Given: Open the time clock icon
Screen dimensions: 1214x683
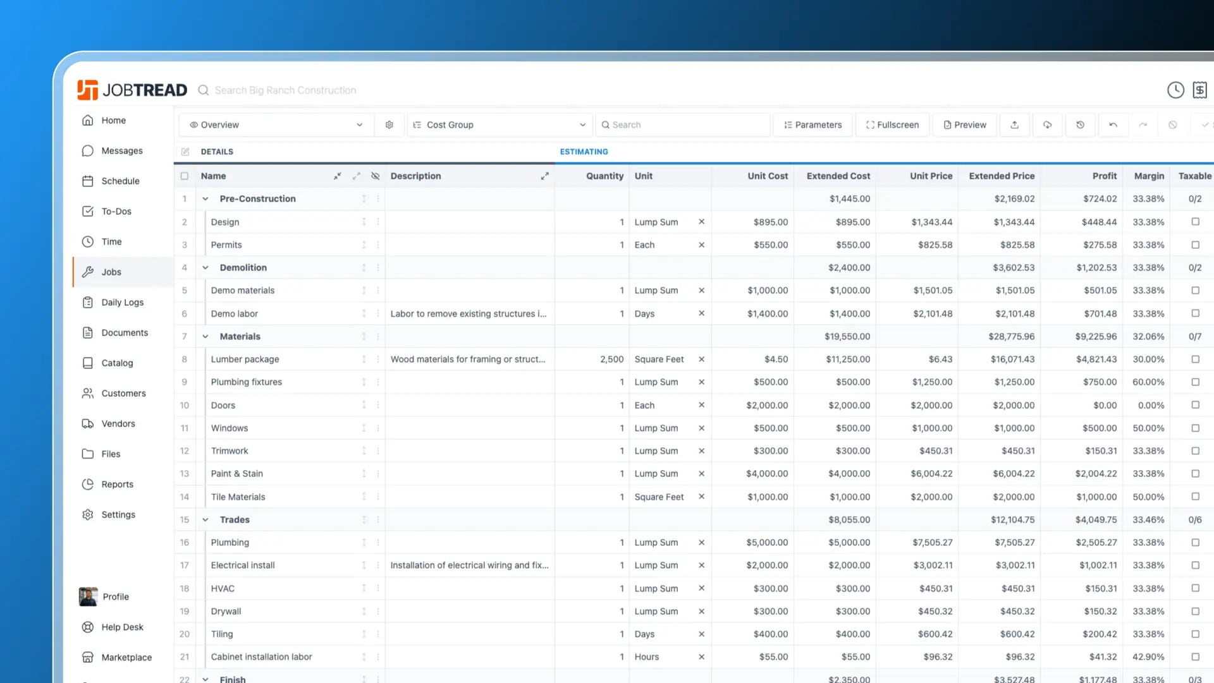Looking at the screenshot, I should [1175, 90].
